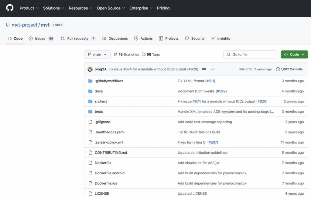The image size is (311, 198).
Task: Click the docs folder icon
Action: 90,91
